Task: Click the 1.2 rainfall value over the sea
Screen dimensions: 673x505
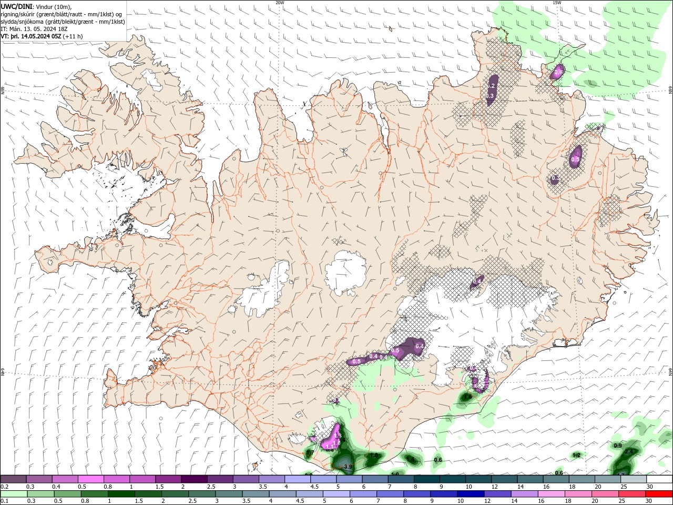Action: 576,455
